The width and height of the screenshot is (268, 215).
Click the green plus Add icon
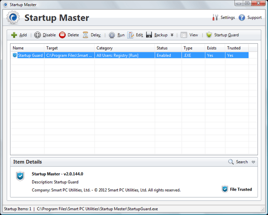pyautogui.click(x=14, y=35)
